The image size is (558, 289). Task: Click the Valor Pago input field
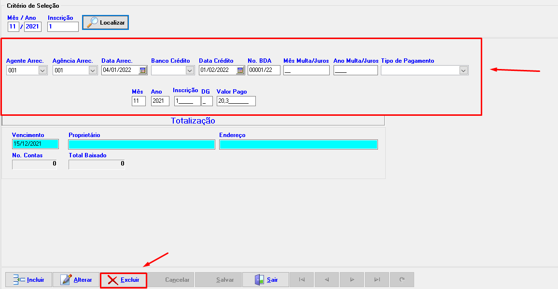(236, 101)
